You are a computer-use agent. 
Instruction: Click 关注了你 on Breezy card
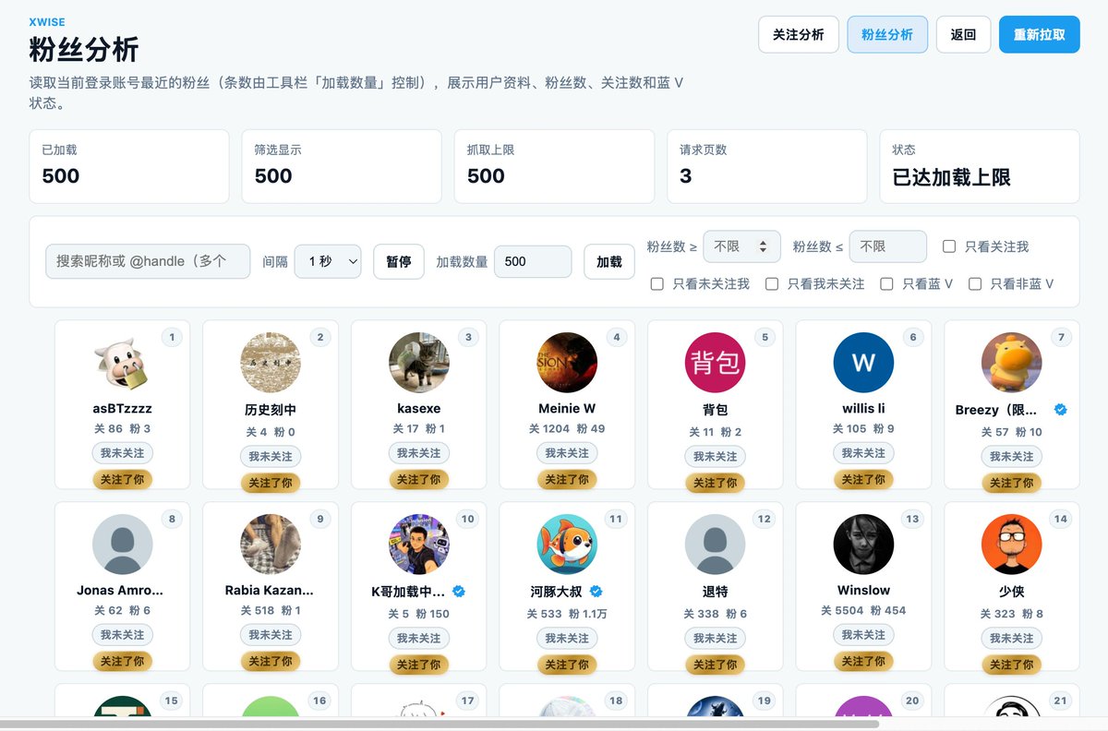pos(1011,483)
